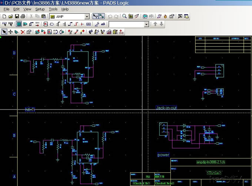This screenshot has height=186, width=252.
Task: Open the File menu
Action: (7, 9)
